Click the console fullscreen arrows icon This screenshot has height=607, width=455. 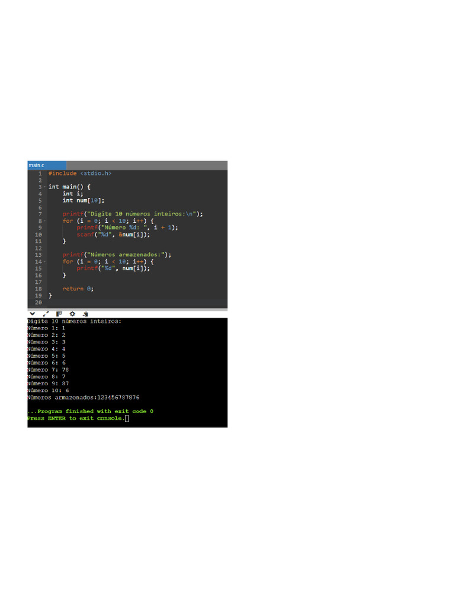tap(46, 314)
